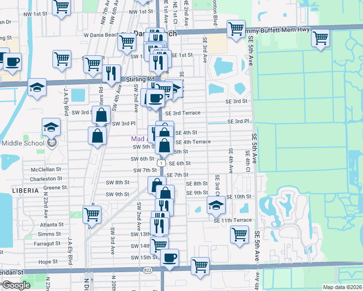Select the shopping bag marker at SW 8th St

[x=156, y=185]
